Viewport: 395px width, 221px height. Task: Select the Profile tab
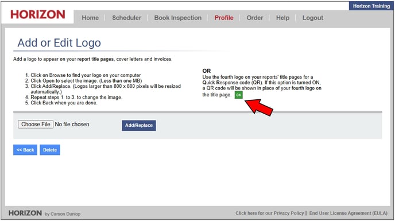click(224, 18)
